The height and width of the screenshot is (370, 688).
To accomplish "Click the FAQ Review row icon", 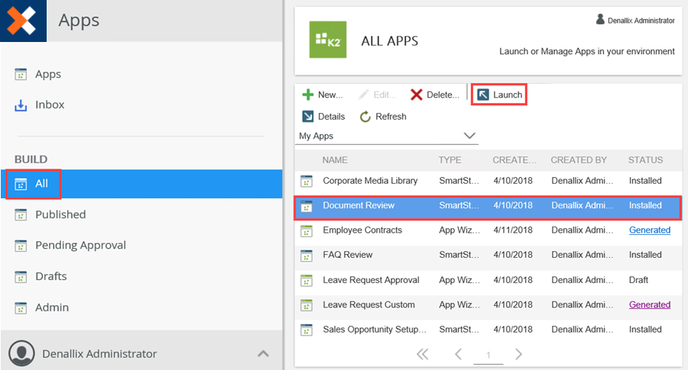I will coord(307,256).
